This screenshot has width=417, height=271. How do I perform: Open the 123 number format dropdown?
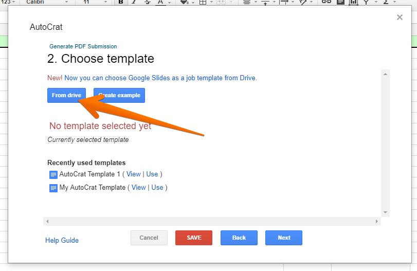[x=8, y=2]
